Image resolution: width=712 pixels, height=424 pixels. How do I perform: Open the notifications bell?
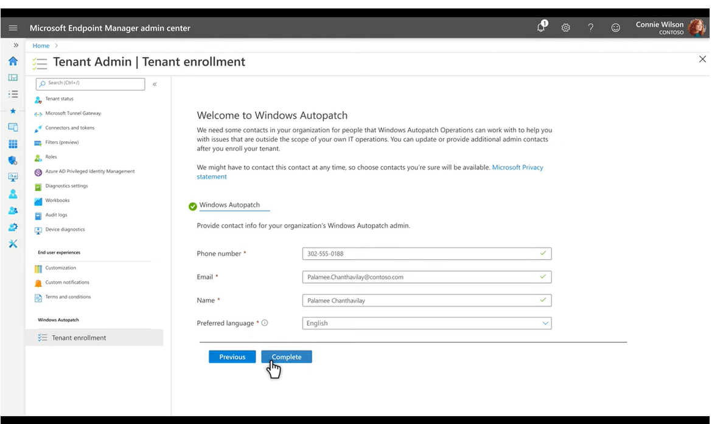point(541,27)
